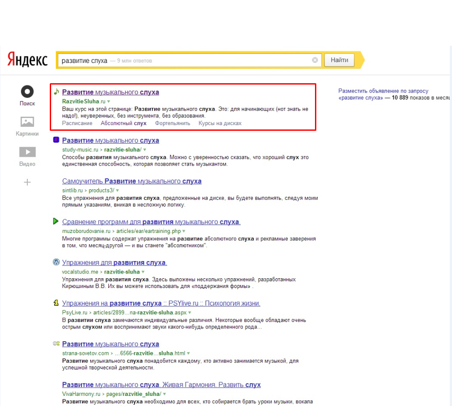The image size is (452, 406).
Task: Click the music note favicon of the first result
Action: point(56,92)
